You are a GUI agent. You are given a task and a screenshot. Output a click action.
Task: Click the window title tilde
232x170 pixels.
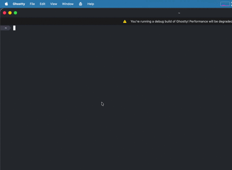point(179,13)
